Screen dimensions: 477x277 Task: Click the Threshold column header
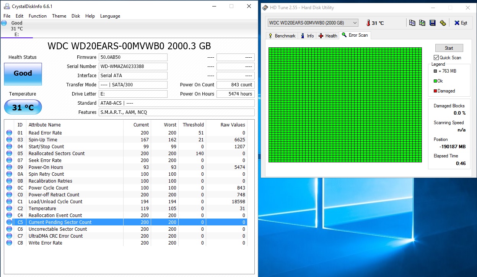click(x=192, y=125)
